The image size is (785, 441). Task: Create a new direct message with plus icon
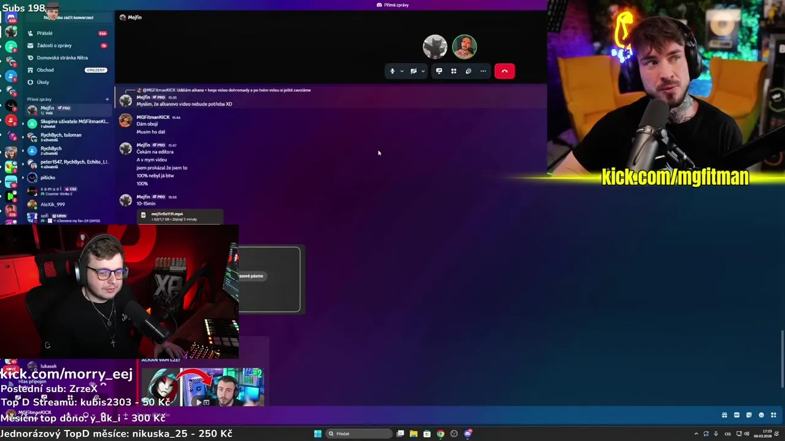[x=107, y=99]
